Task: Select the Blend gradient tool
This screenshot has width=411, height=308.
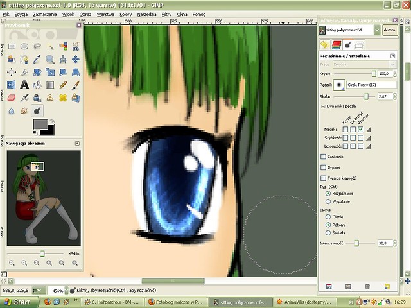Action: pos(50,85)
